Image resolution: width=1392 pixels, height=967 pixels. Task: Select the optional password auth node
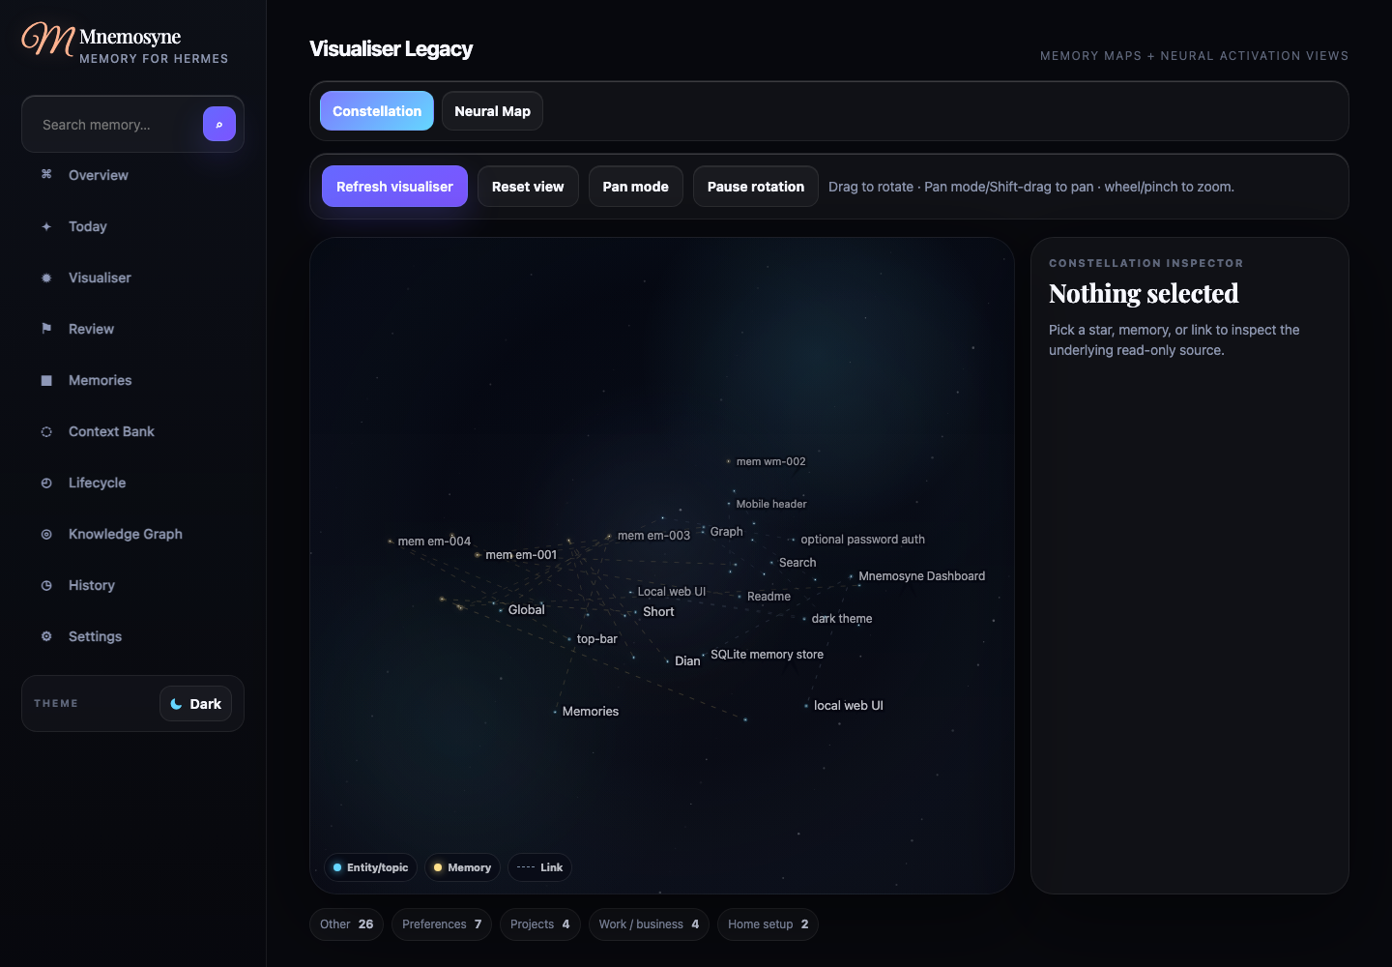(x=794, y=540)
